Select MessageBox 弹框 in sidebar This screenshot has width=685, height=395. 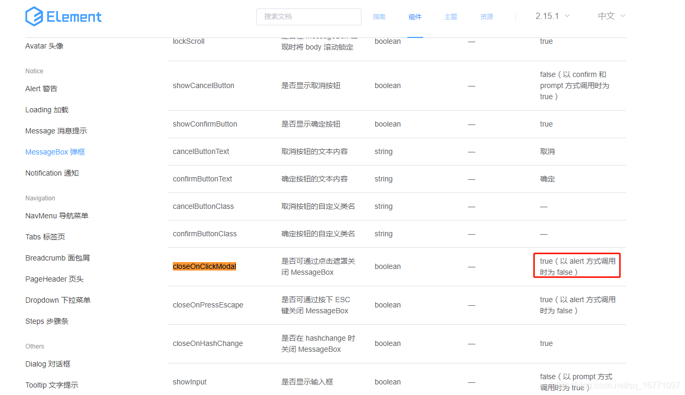[55, 152]
